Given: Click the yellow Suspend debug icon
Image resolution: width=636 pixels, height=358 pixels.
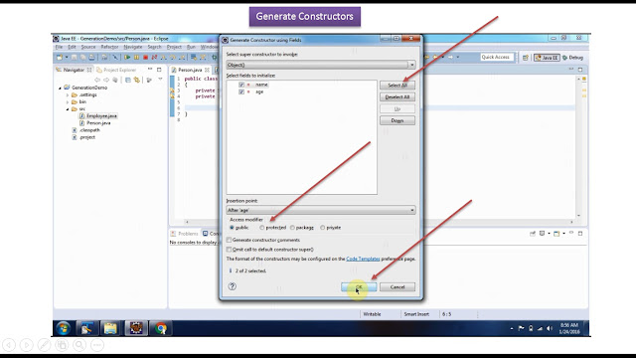Looking at the screenshot, I should coord(137,58).
